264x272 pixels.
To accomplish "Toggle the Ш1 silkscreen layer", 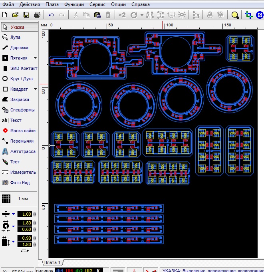I will coord(69,270).
